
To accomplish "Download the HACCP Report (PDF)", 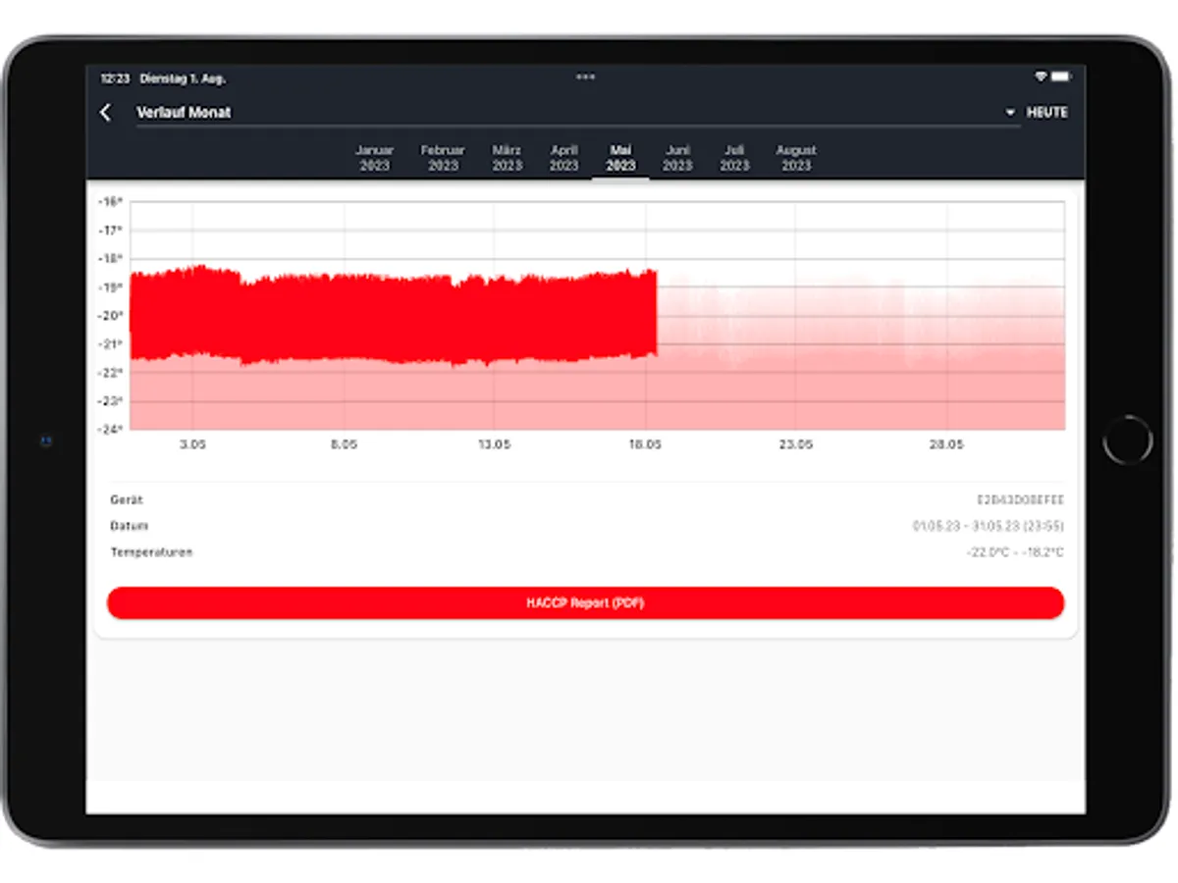I will [585, 602].
